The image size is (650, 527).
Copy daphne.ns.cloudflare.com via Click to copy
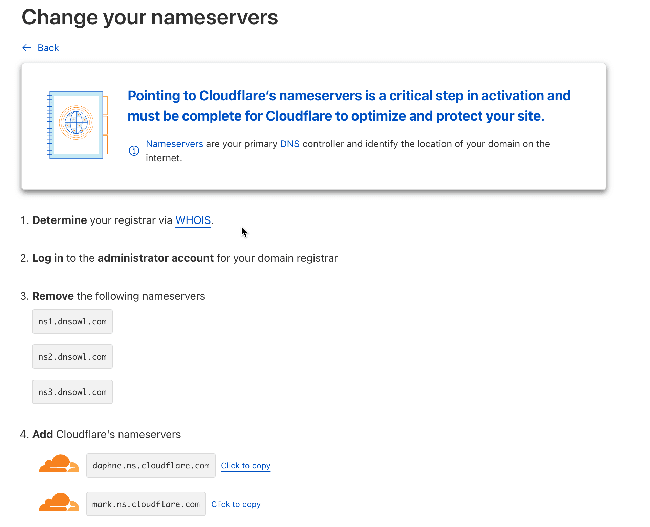[246, 466]
